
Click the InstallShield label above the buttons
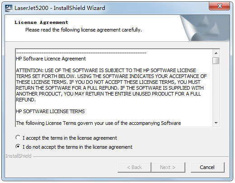pyautogui.click(x=19, y=156)
